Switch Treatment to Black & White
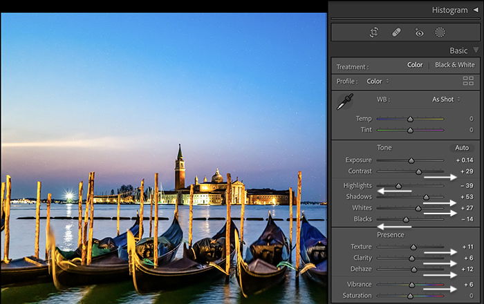Viewport: 484px width, 304px height. [x=455, y=65]
